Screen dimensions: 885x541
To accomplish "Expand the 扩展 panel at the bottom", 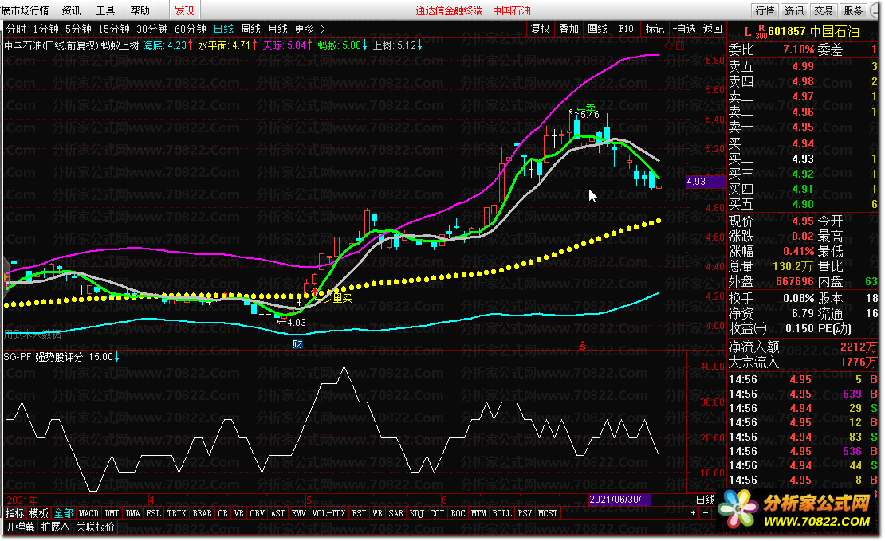I will point(55,527).
